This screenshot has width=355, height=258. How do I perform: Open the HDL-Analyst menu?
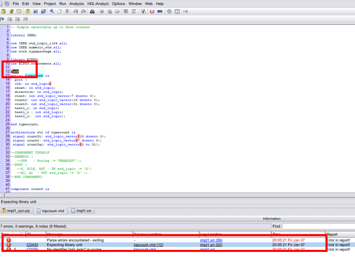pos(98,4)
